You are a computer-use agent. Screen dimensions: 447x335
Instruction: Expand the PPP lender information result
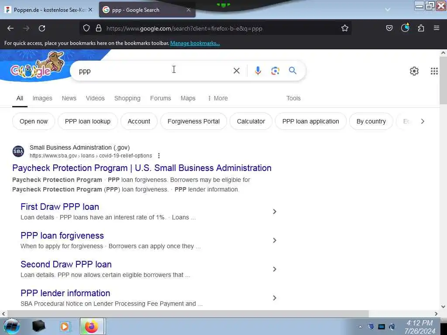point(274,298)
